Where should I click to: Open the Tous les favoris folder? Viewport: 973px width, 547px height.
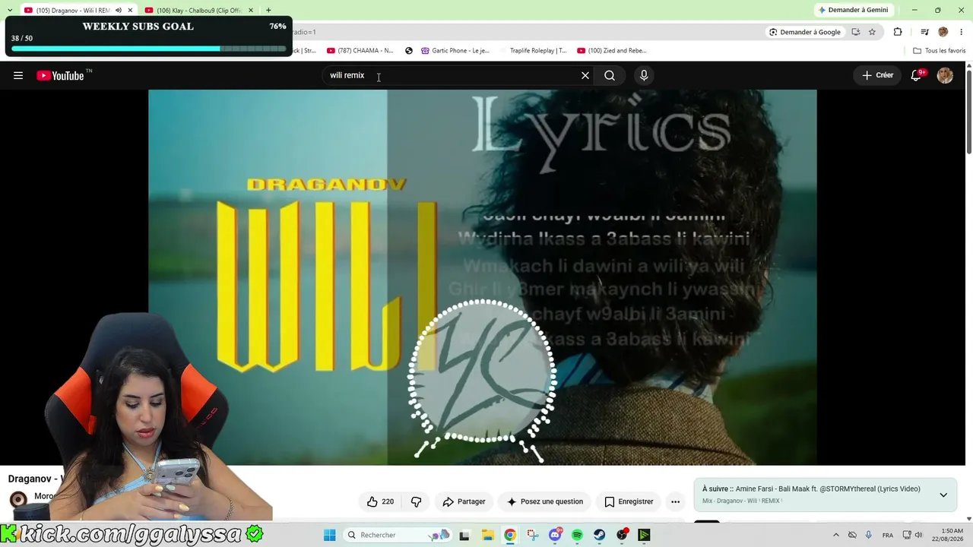click(x=940, y=51)
